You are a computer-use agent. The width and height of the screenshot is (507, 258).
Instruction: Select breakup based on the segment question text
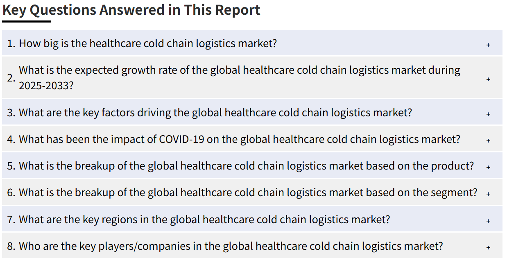coord(248,192)
